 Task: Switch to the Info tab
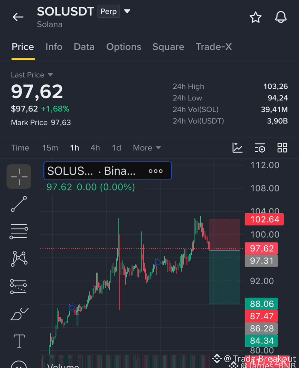[x=54, y=47]
